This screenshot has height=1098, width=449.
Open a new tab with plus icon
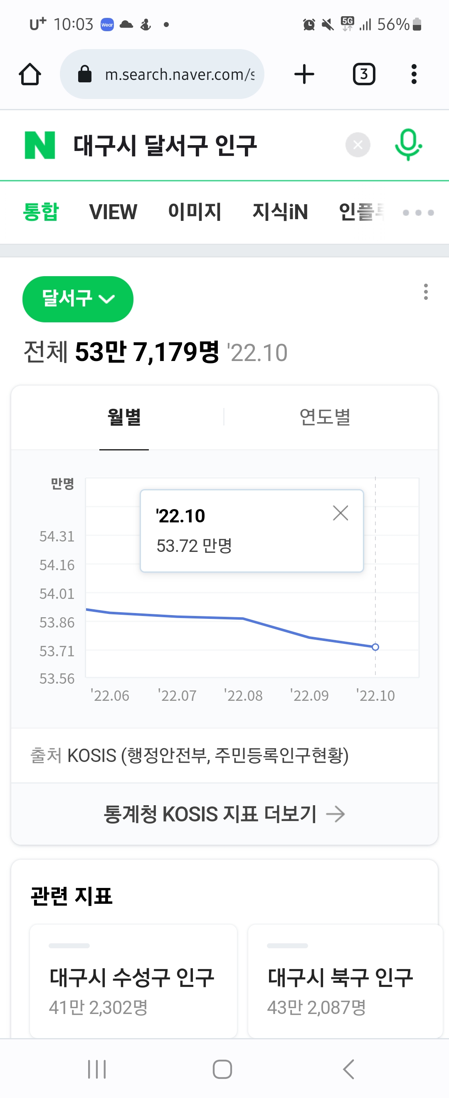(x=304, y=74)
